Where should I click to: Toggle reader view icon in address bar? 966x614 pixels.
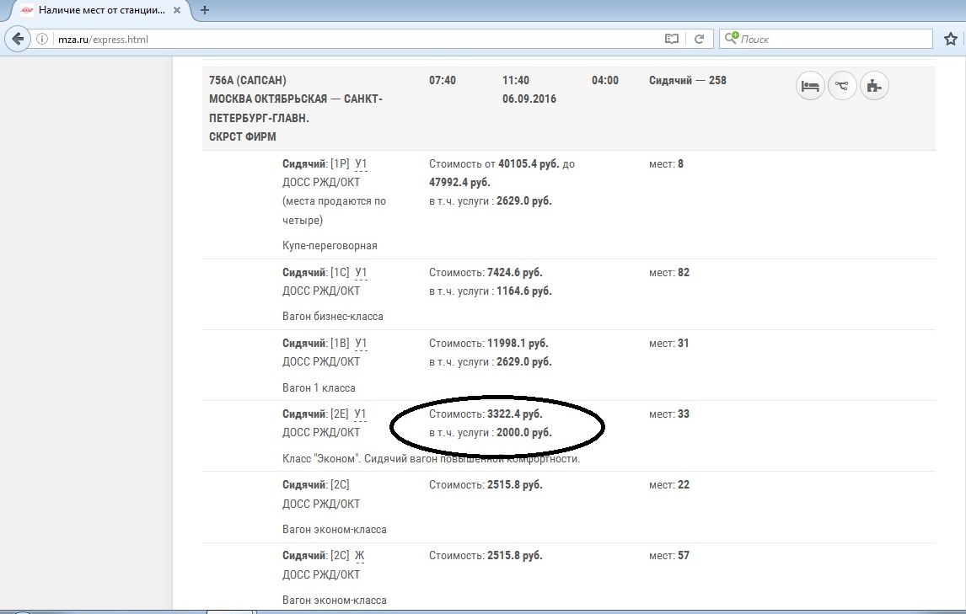[x=672, y=39]
